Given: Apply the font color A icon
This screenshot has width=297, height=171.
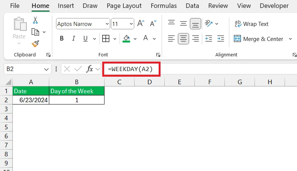Looking at the screenshot, I should point(145,38).
